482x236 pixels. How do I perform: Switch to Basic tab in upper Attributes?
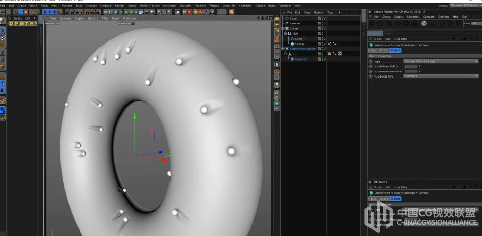[373, 50]
